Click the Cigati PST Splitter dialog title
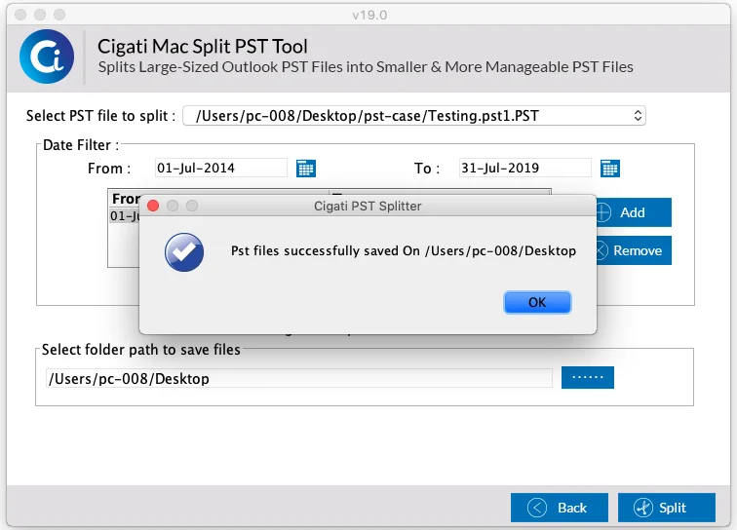737x530 pixels. [368, 206]
